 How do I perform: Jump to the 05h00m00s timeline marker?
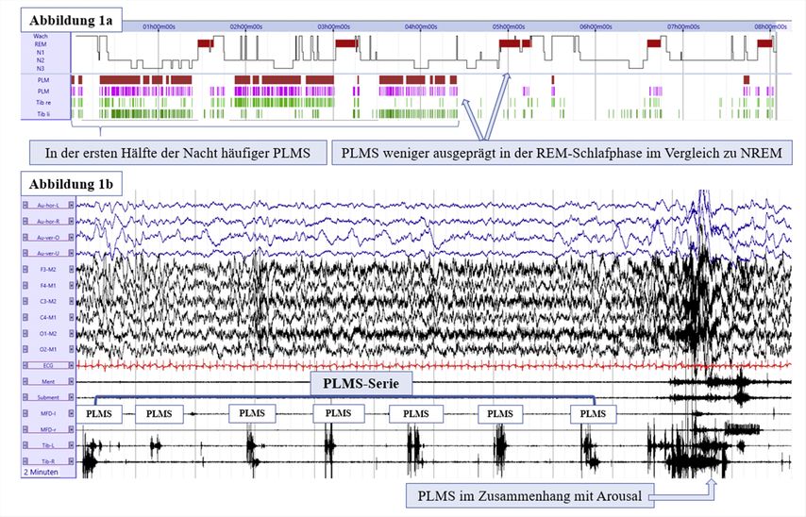click(x=508, y=27)
